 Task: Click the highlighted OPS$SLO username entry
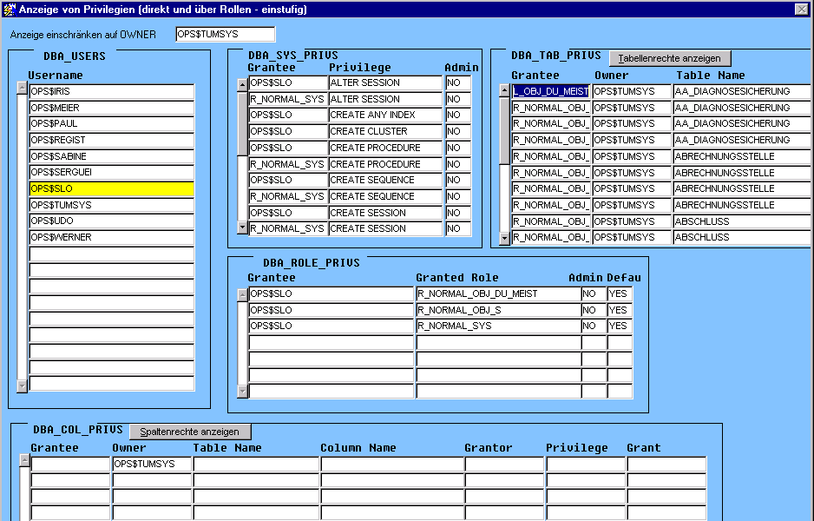(111, 188)
